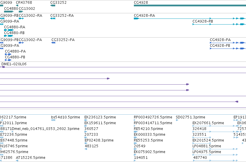Click RP003492726.5prime EST label

point(153,117)
